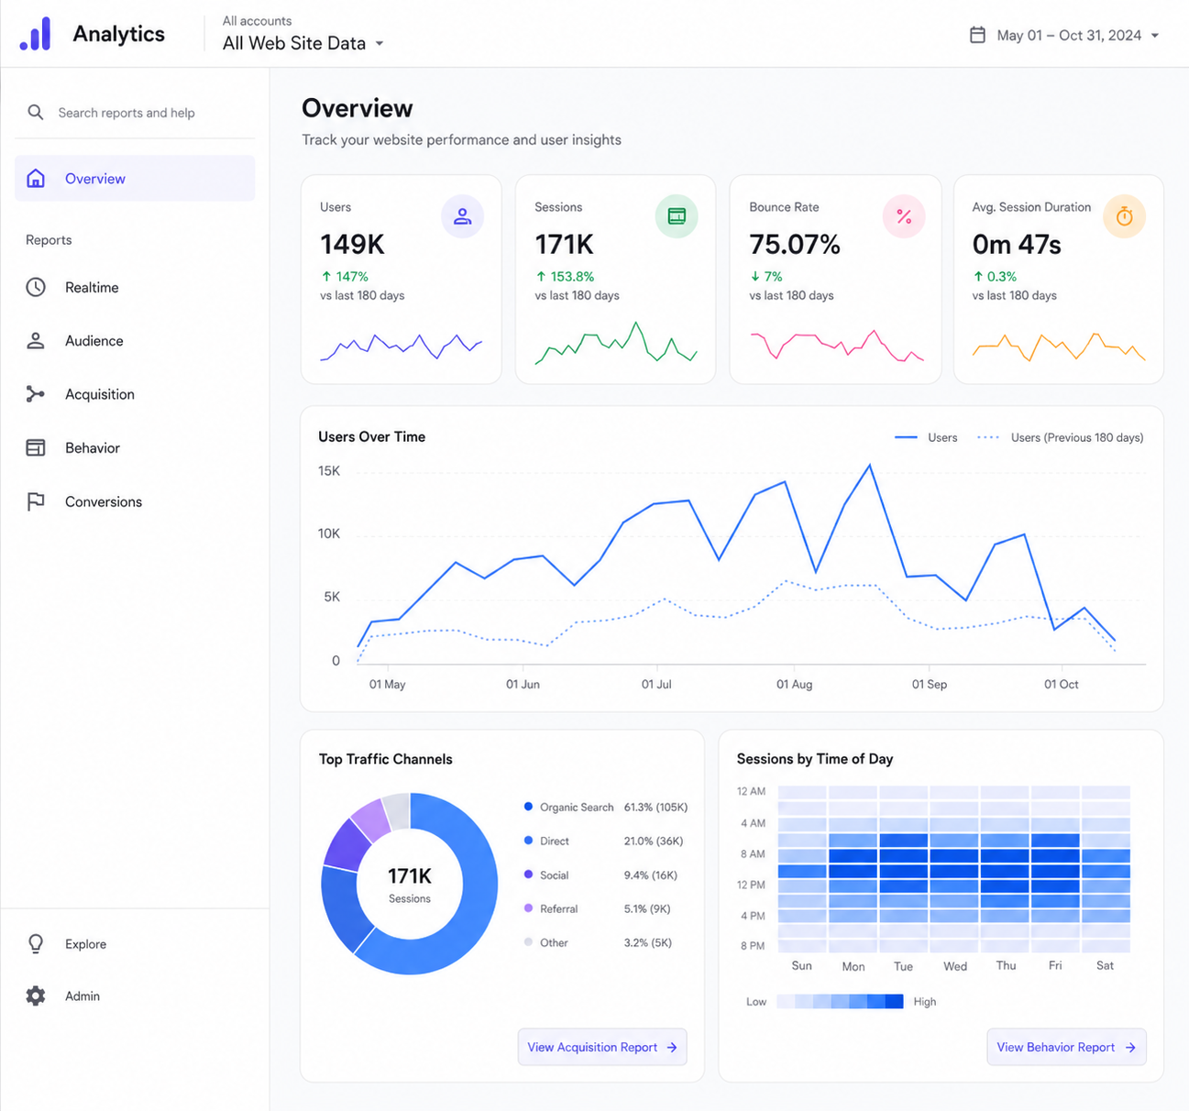Click the arrow in View Acquisition Report
Viewport: 1189px width, 1111px height.
pyautogui.click(x=672, y=1048)
